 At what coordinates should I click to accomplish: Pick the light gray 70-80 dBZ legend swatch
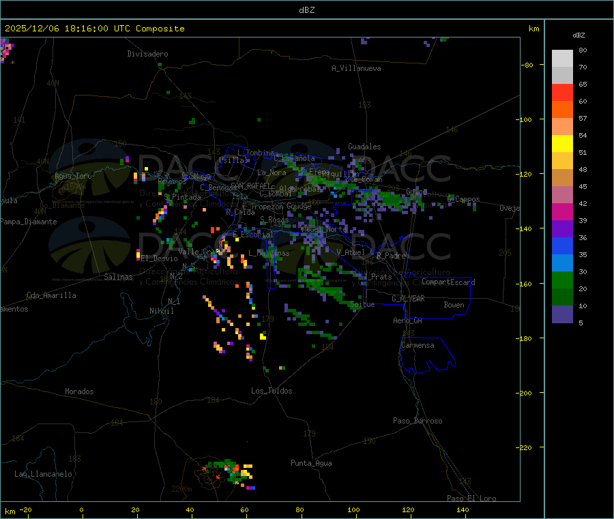pos(562,59)
